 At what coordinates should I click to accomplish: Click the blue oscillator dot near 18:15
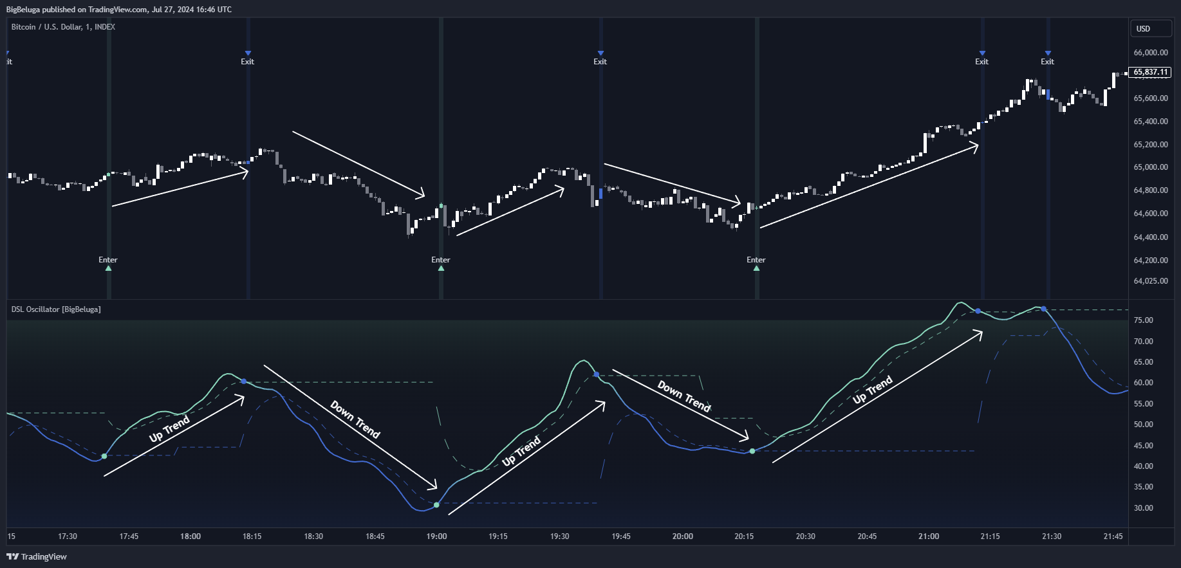tap(244, 381)
